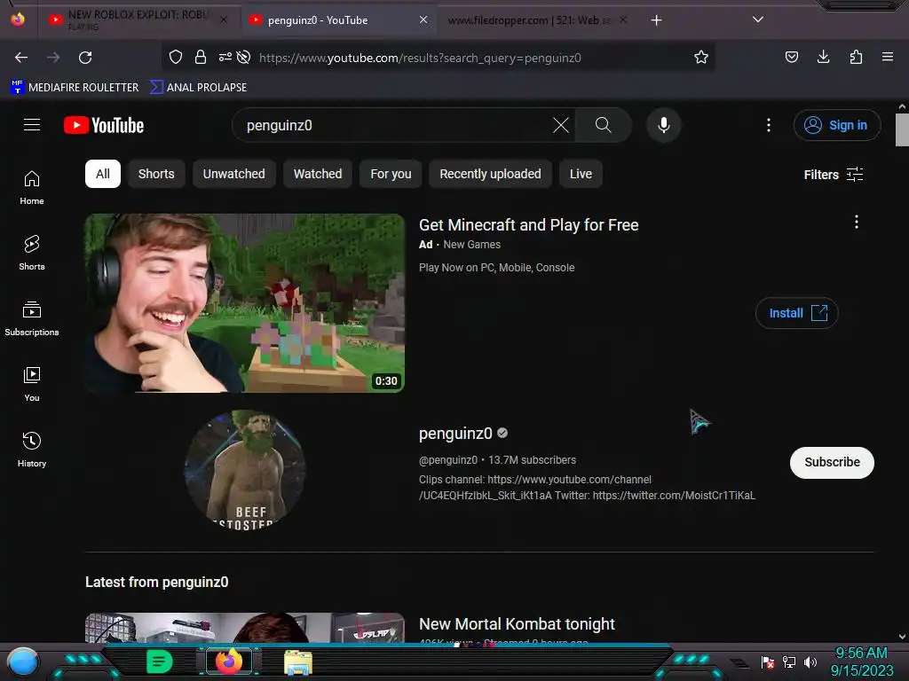Select the Watched filter chip
The height and width of the screenshot is (681, 909).
point(318,174)
